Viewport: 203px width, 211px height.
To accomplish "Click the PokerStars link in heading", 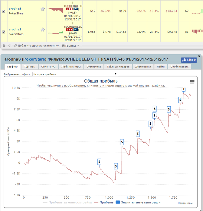I will [34, 59].
